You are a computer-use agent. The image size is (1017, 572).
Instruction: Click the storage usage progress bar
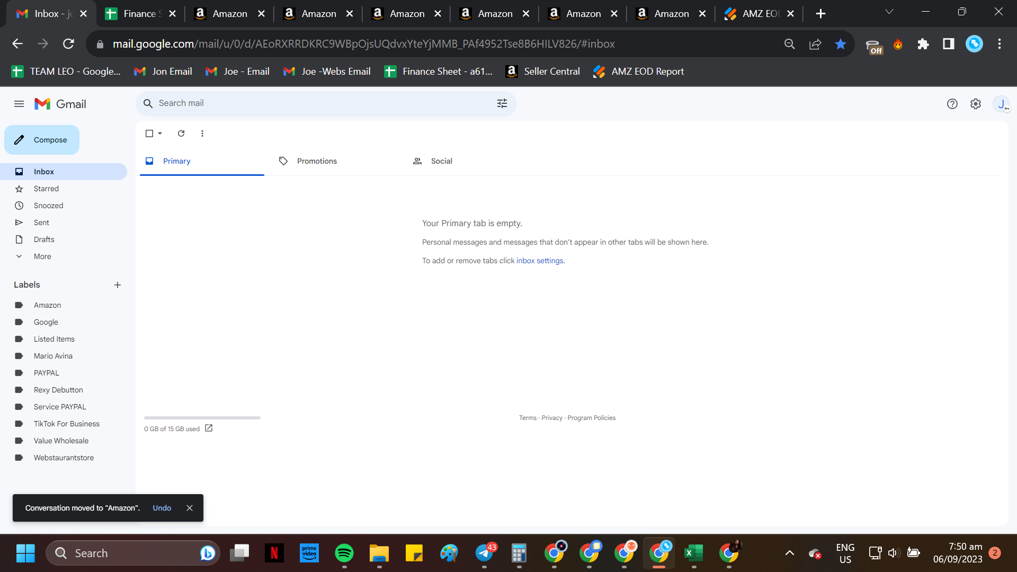point(202,418)
